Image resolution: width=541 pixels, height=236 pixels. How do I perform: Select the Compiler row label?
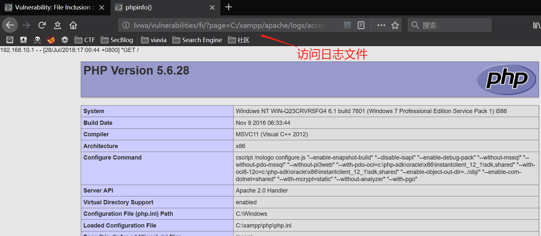(96, 134)
